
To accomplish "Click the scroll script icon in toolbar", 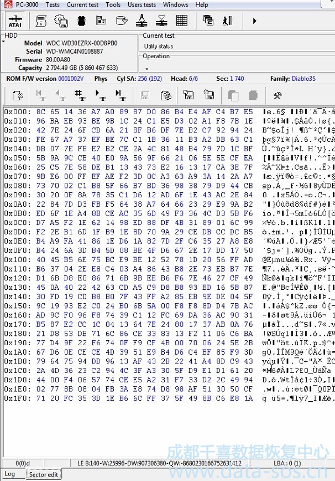I will (x=41, y=21).
